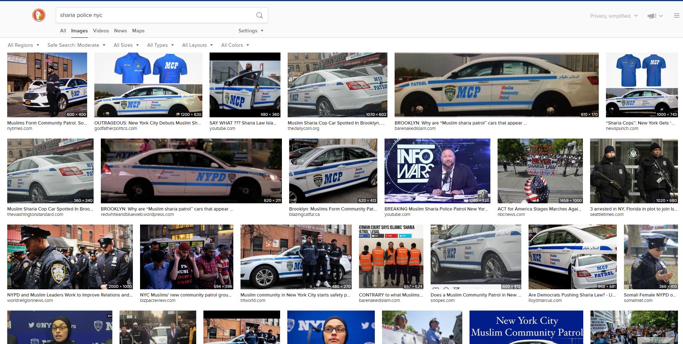Open the 1070 × 602 thedailycoin car image
Screen dimensions: 683x344
point(337,85)
